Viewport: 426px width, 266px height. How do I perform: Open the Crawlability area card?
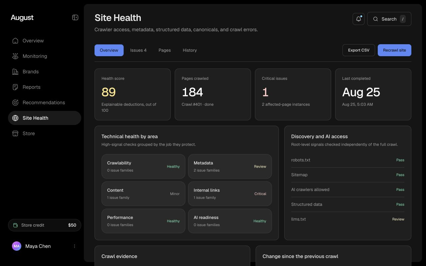(143, 166)
